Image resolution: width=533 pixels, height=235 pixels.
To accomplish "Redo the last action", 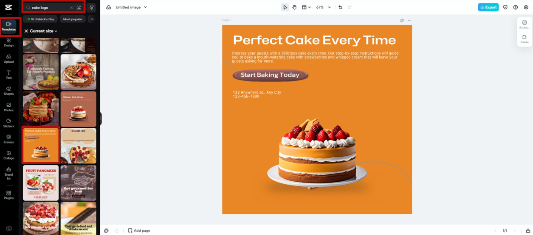I will coord(350,7).
